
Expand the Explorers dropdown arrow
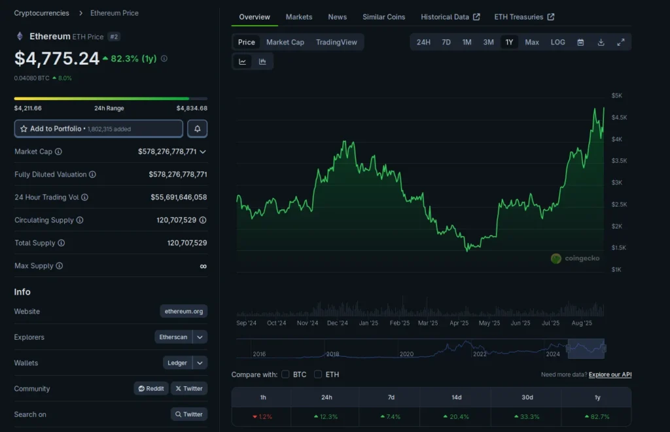click(200, 337)
